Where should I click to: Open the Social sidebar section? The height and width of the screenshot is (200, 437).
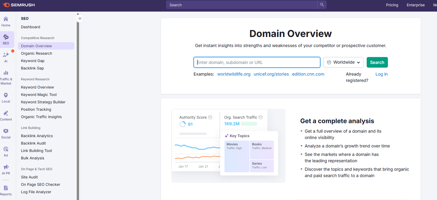click(6, 134)
